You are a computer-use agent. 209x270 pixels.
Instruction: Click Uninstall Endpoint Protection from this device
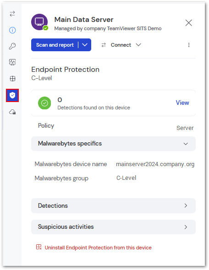pyautogui.click(x=98, y=248)
